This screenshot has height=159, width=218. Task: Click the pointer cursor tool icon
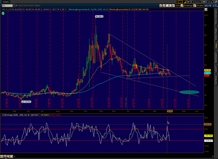click(161, 6)
